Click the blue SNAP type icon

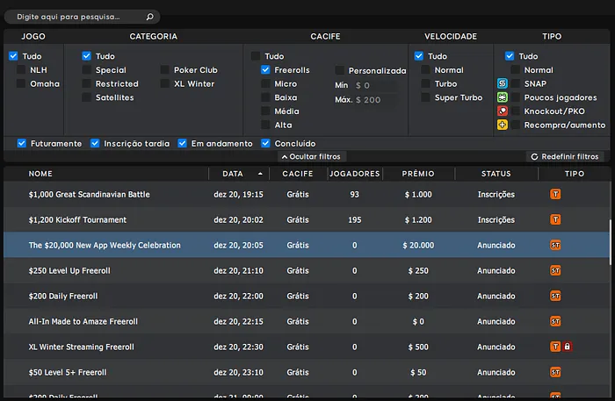click(502, 83)
